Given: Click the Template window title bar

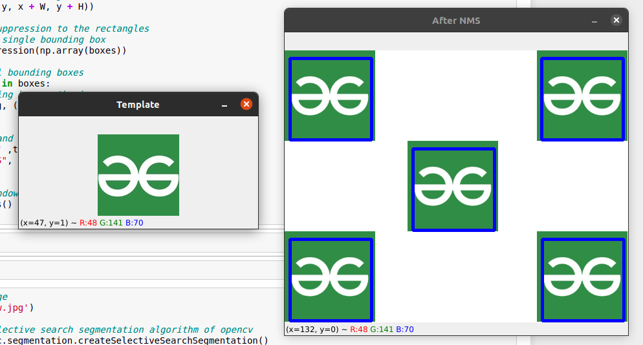Looking at the screenshot, I should click(x=138, y=105).
